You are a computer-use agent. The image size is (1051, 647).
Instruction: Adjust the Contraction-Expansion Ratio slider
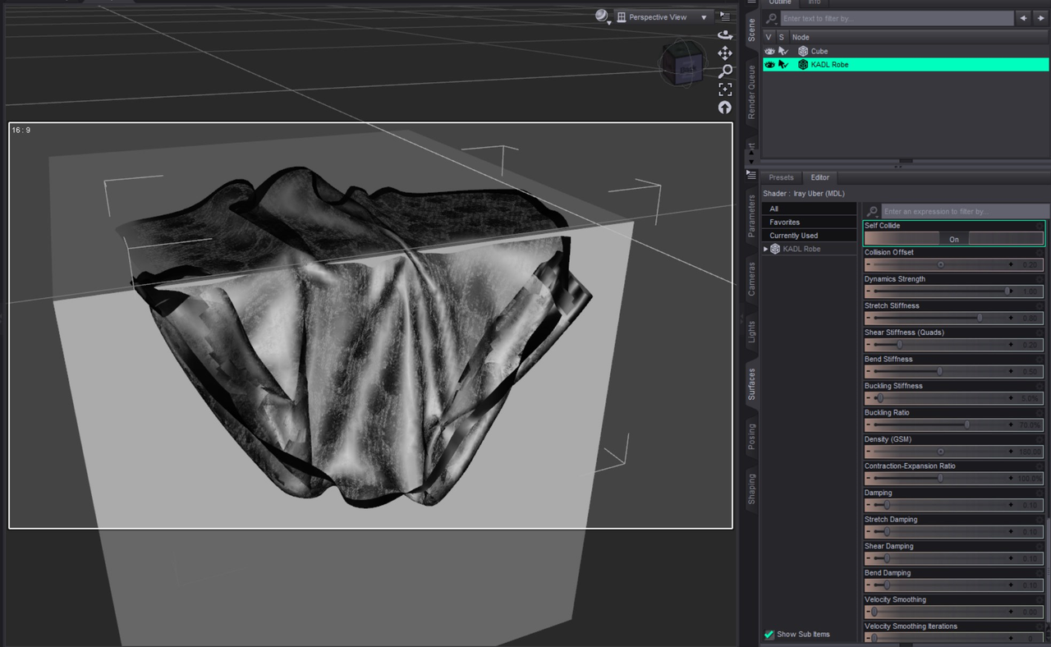(954, 478)
